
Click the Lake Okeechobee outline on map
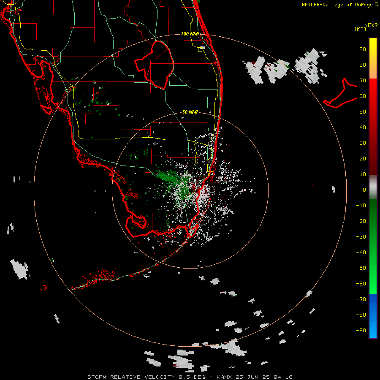[154, 65]
